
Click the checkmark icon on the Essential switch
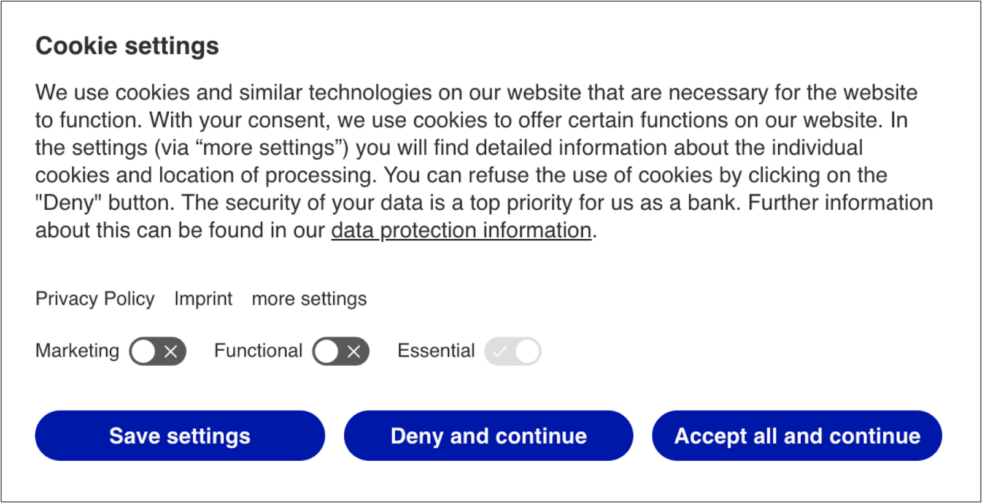point(501,351)
